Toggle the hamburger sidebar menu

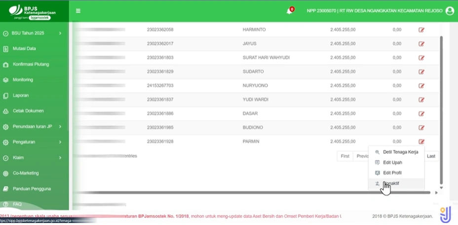click(78, 11)
